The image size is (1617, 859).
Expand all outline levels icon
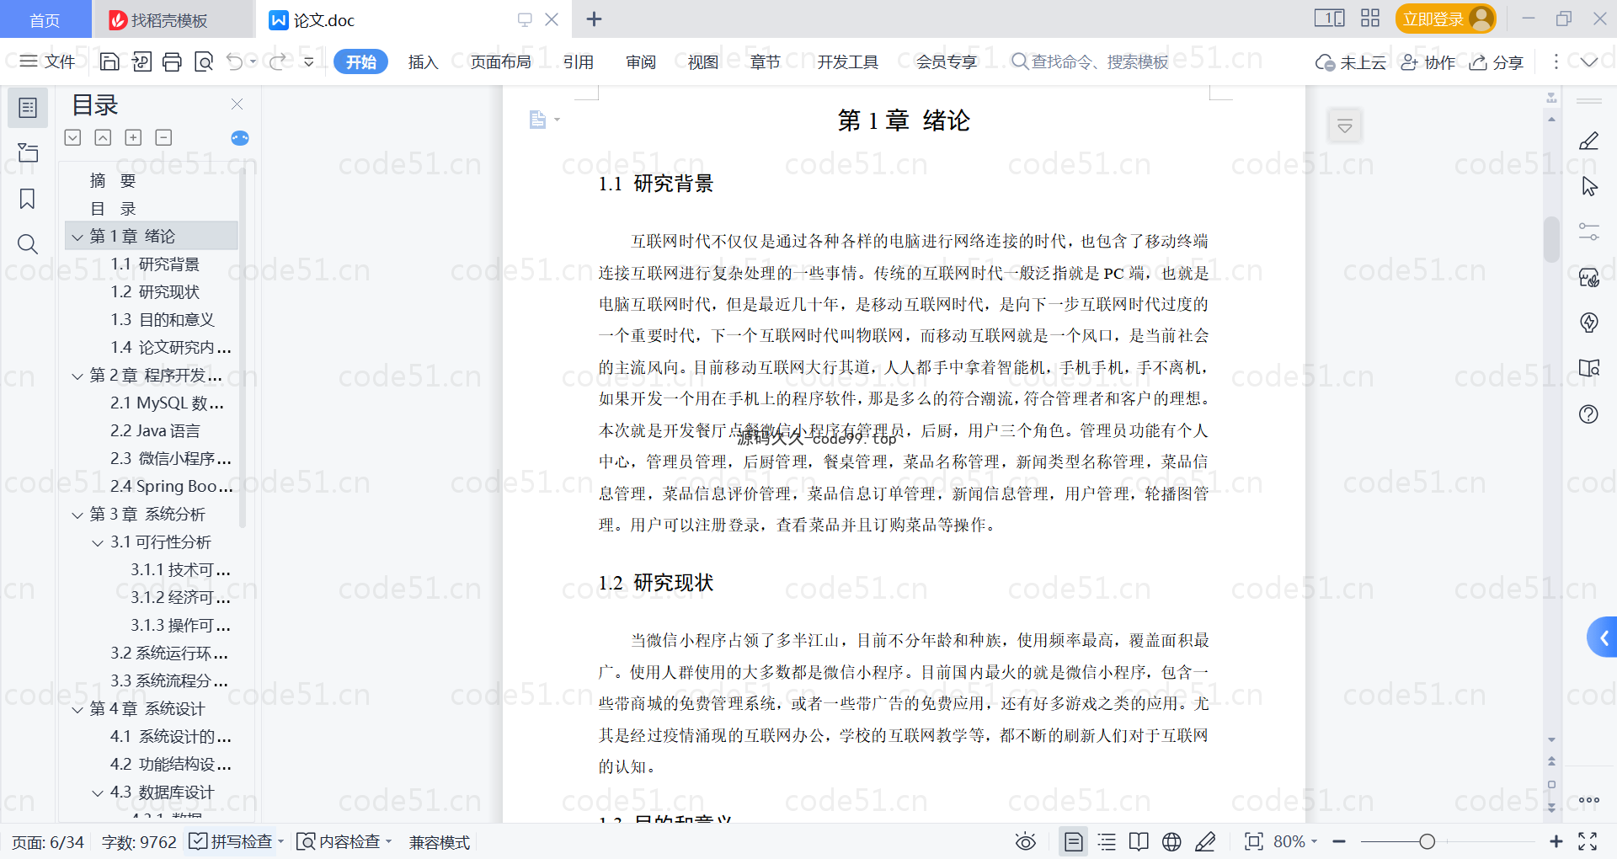[x=73, y=137]
